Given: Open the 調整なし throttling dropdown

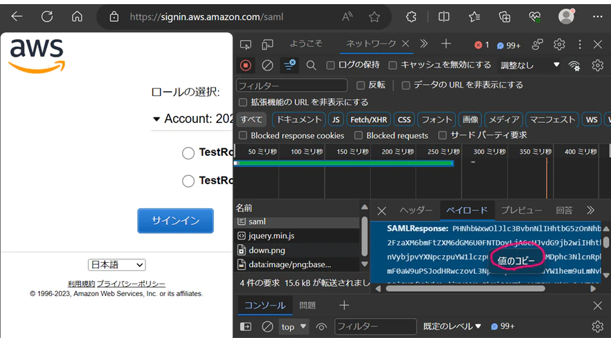Looking at the screenshot, I should click(529, 66).
